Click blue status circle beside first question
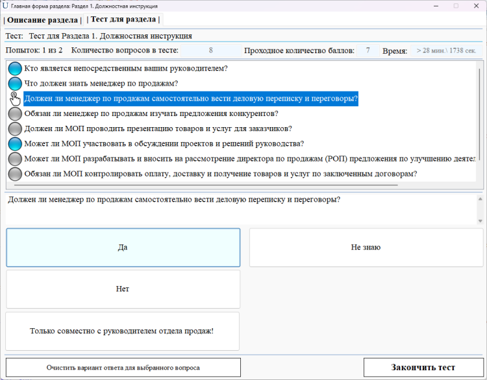The width and height of the screenshot is (487, 380). click(15, 68)
